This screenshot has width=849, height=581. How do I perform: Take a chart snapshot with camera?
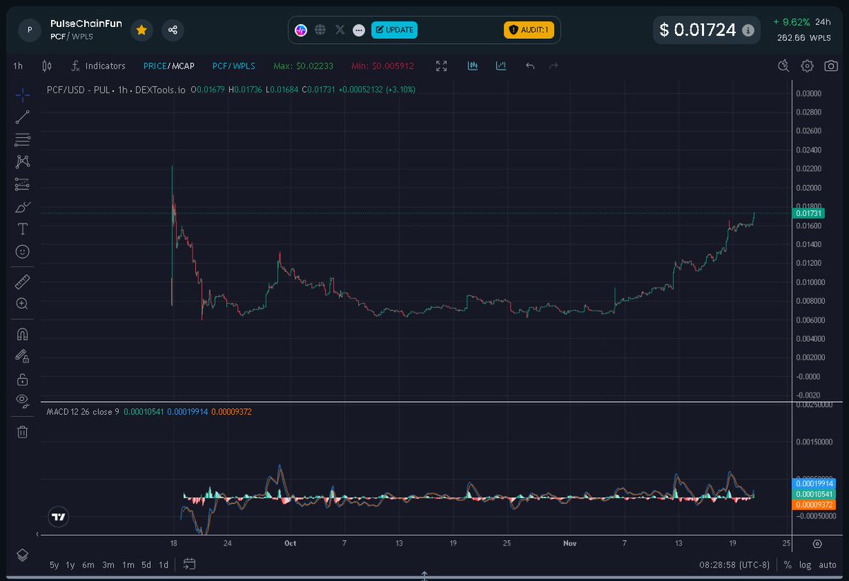click(x=831, y=66)
